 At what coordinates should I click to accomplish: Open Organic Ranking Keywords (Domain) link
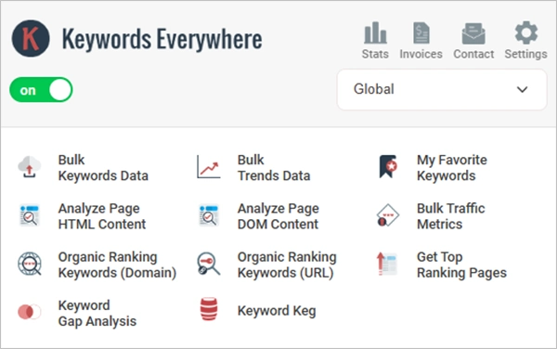117,265
